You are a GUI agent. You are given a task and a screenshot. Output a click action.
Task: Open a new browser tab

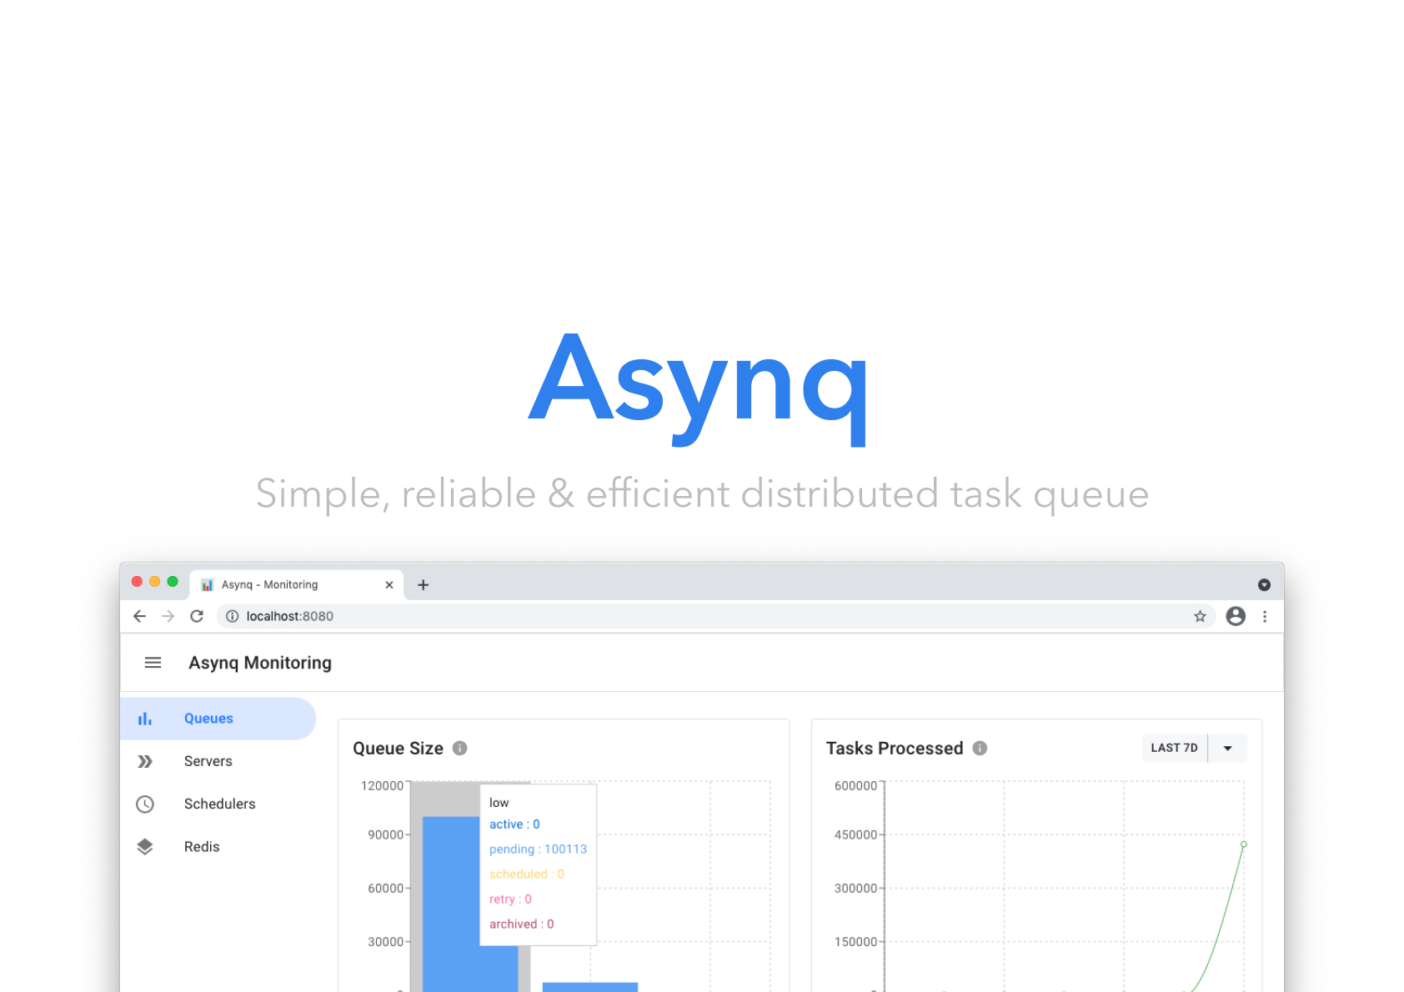pyautogui.click(x=423, y=585)
